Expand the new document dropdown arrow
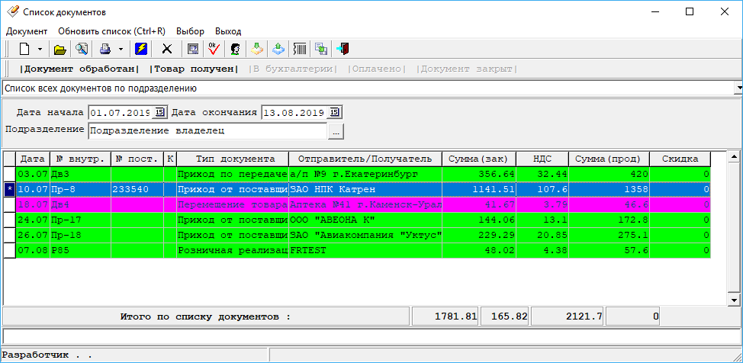The width and height of the screenshot is (743, 363). 40,49
